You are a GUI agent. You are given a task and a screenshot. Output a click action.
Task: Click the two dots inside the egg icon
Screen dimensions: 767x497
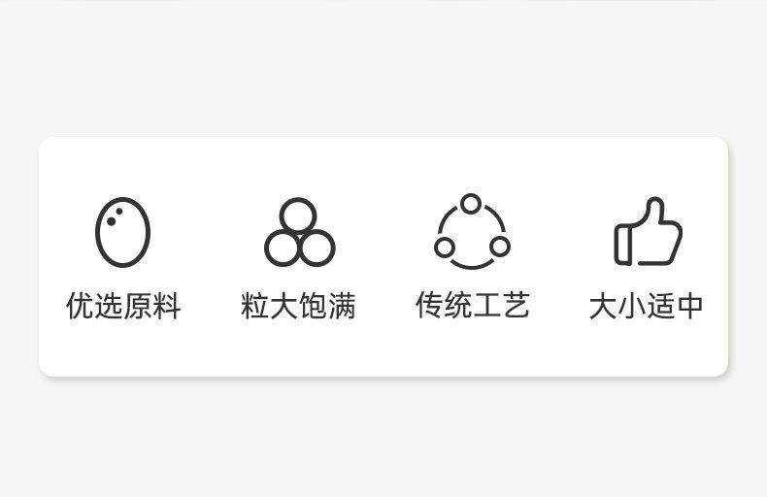point(115,216)
